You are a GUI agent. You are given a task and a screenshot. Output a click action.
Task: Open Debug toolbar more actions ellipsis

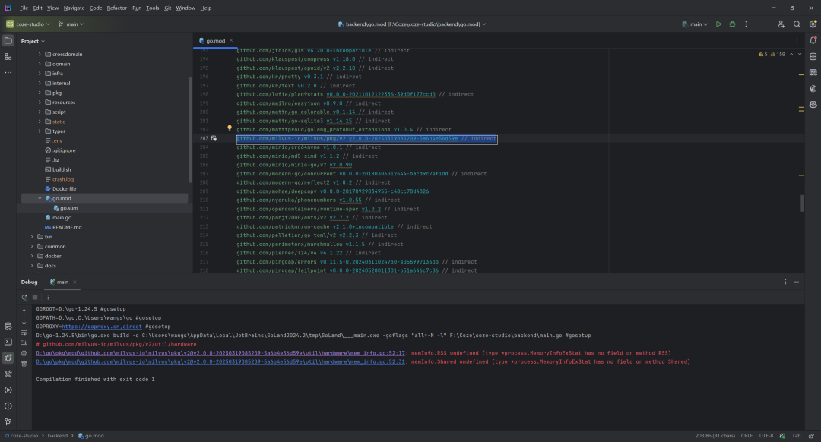coord(48,297)
